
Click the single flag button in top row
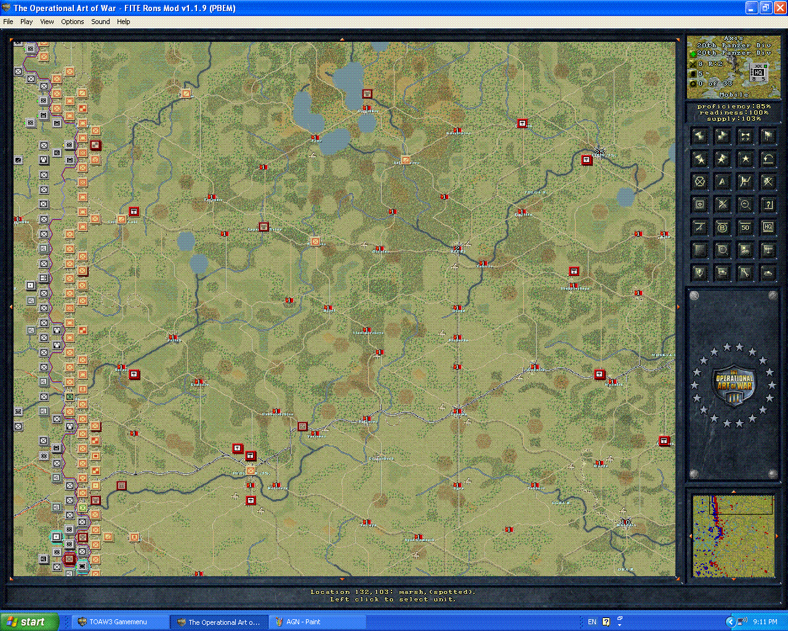coord(768,136)
